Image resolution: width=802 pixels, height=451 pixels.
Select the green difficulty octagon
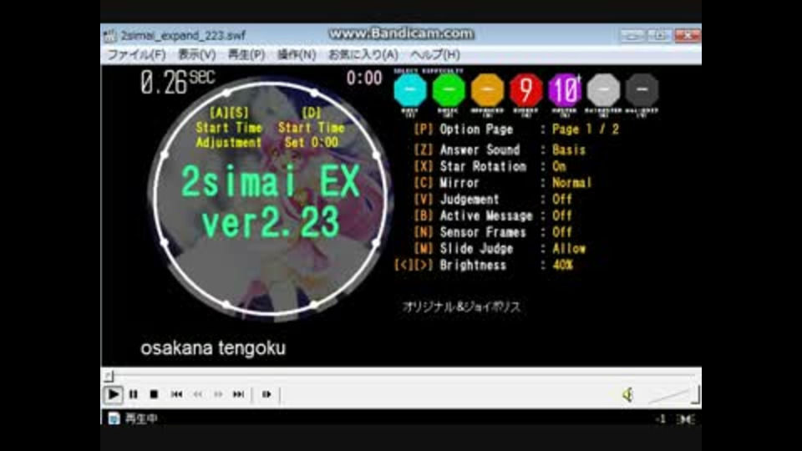click(449, 89)
